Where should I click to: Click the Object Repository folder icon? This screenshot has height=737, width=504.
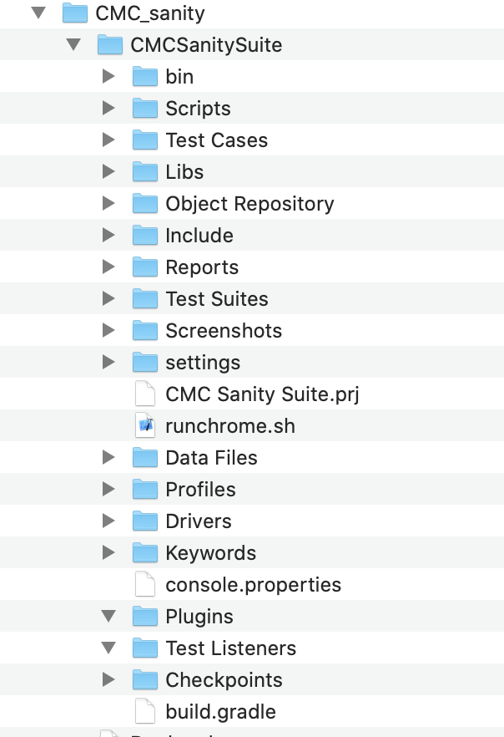point(145,204)
